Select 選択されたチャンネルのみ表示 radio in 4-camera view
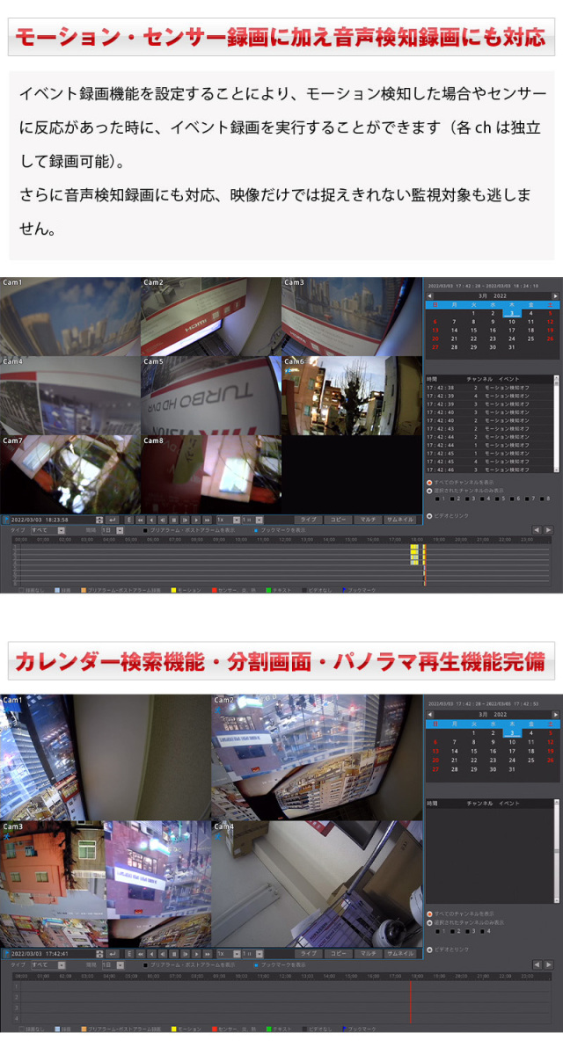 429,922
